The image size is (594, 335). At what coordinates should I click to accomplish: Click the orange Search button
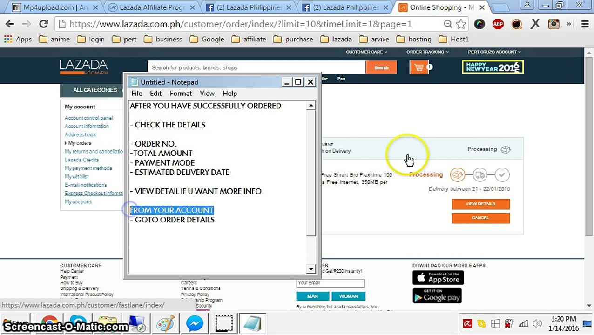click(381, 67)
